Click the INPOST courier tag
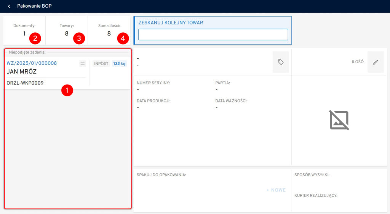The image size is (390, 214). pos(101,64)
